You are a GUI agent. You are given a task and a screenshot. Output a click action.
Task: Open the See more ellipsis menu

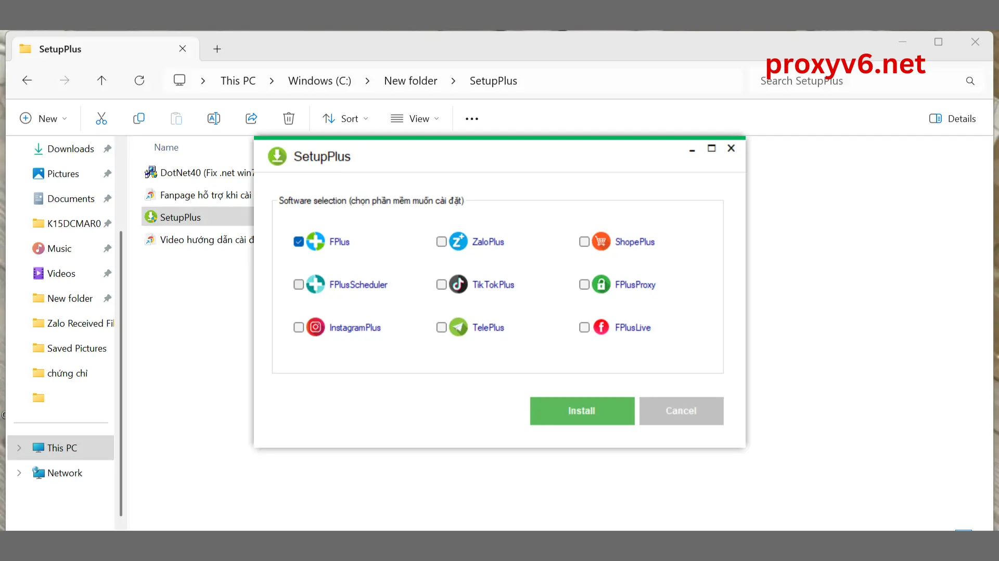point(472,119)
